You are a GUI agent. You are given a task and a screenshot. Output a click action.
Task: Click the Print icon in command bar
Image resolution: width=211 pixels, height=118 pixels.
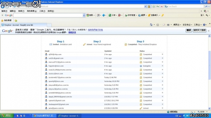[168, 25]
